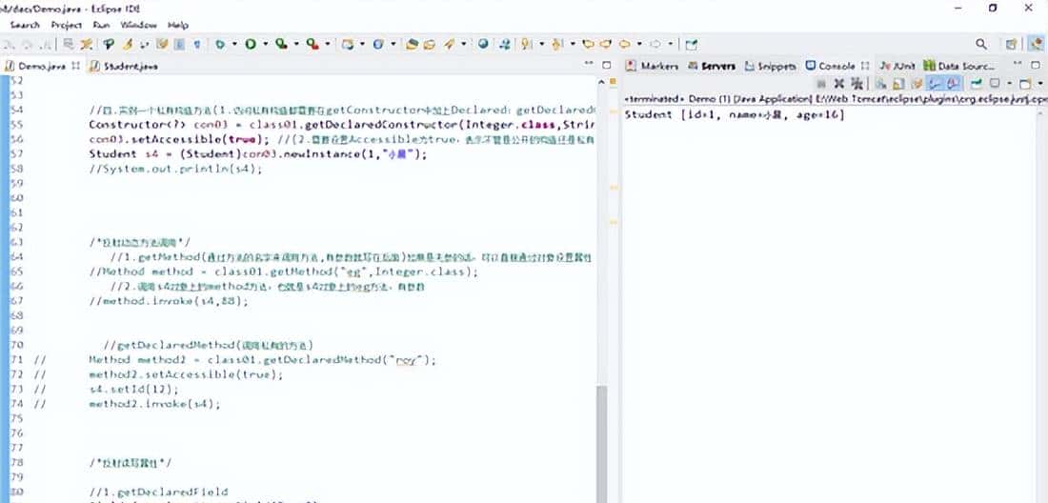Screen dimensions: 1048x503
Task: Click the scroll-up arrow above the editor scrollbar
Action: (x=601, y=82)
